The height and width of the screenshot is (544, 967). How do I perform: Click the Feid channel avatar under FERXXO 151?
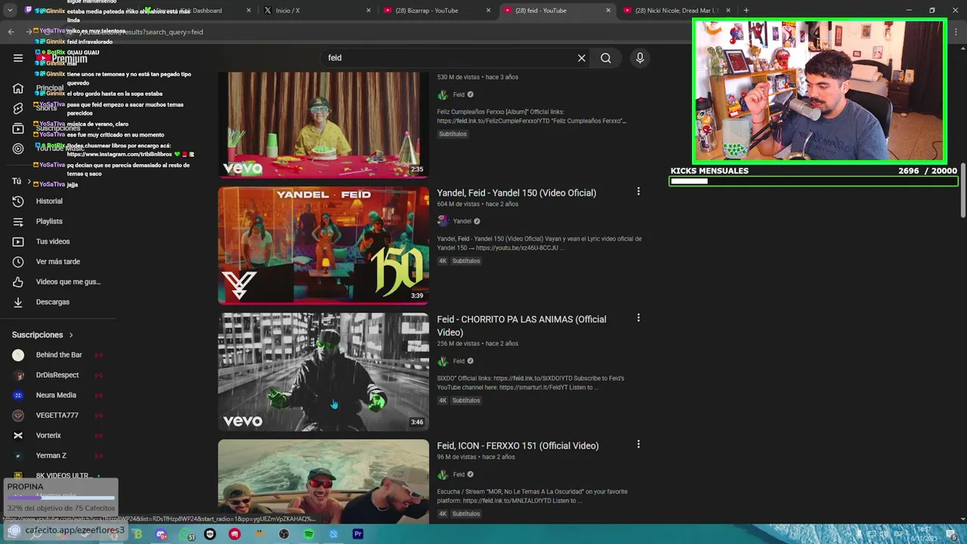tap(443, 474)
